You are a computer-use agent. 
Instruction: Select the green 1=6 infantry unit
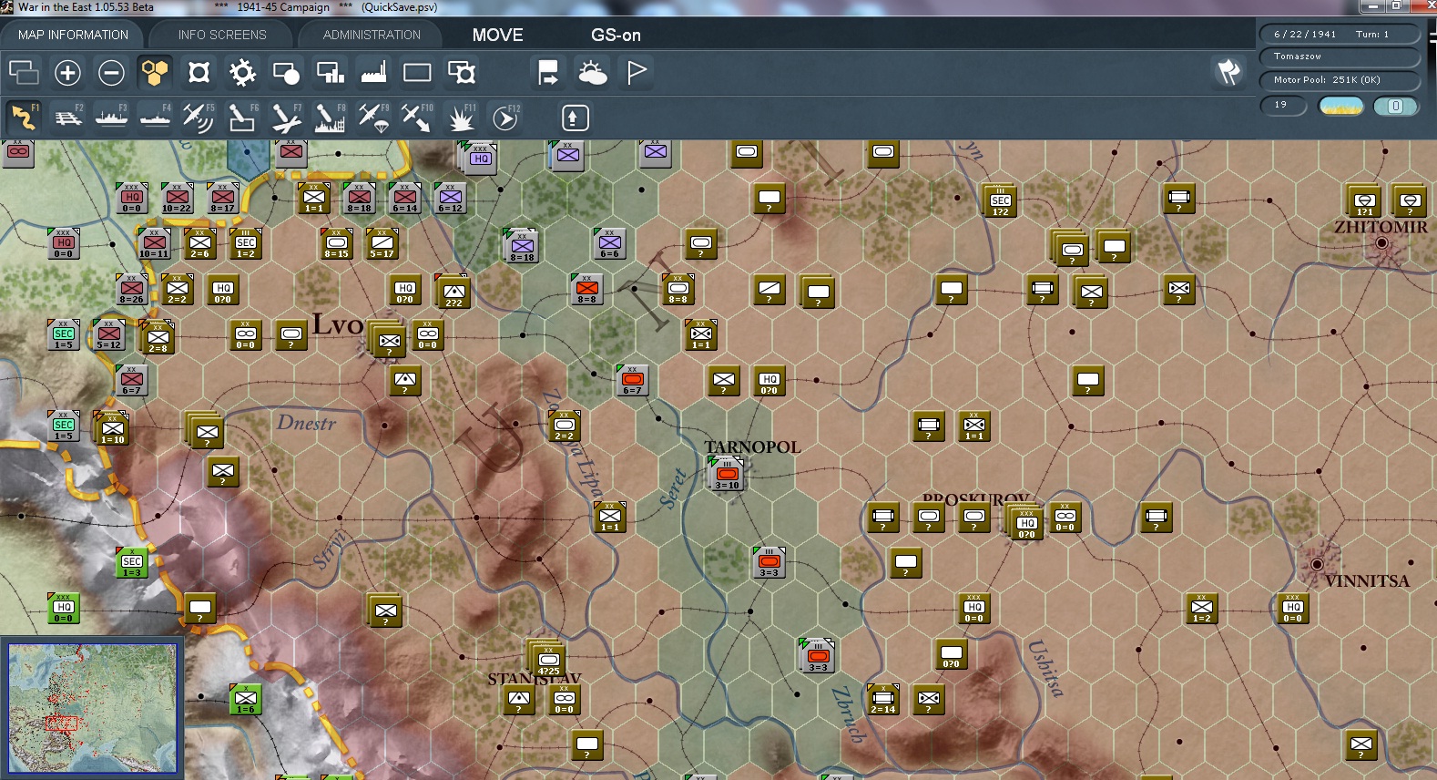(246, 700)
